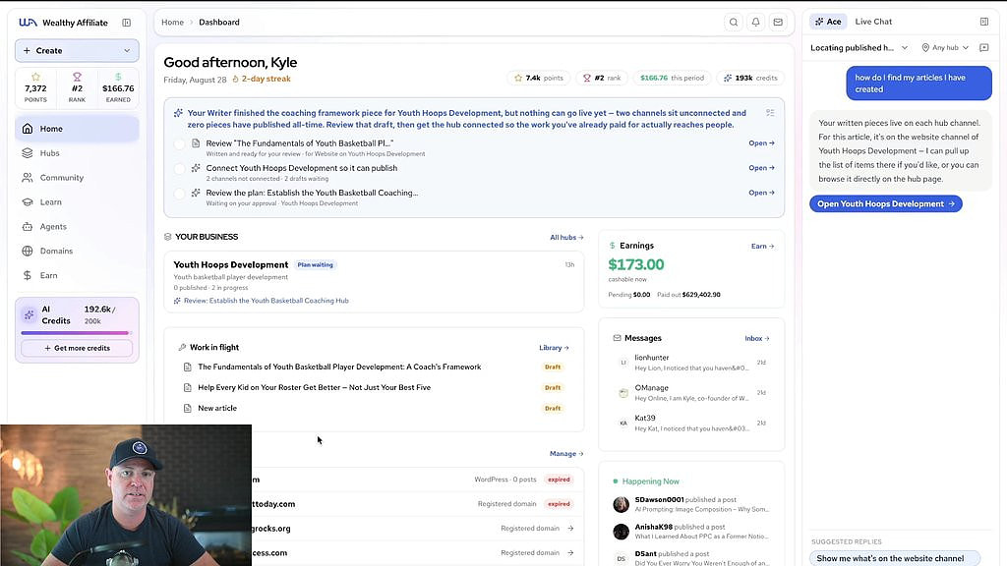
Task: Open the Connect Youth Hoops Development task
Action: tap(762, 168)
